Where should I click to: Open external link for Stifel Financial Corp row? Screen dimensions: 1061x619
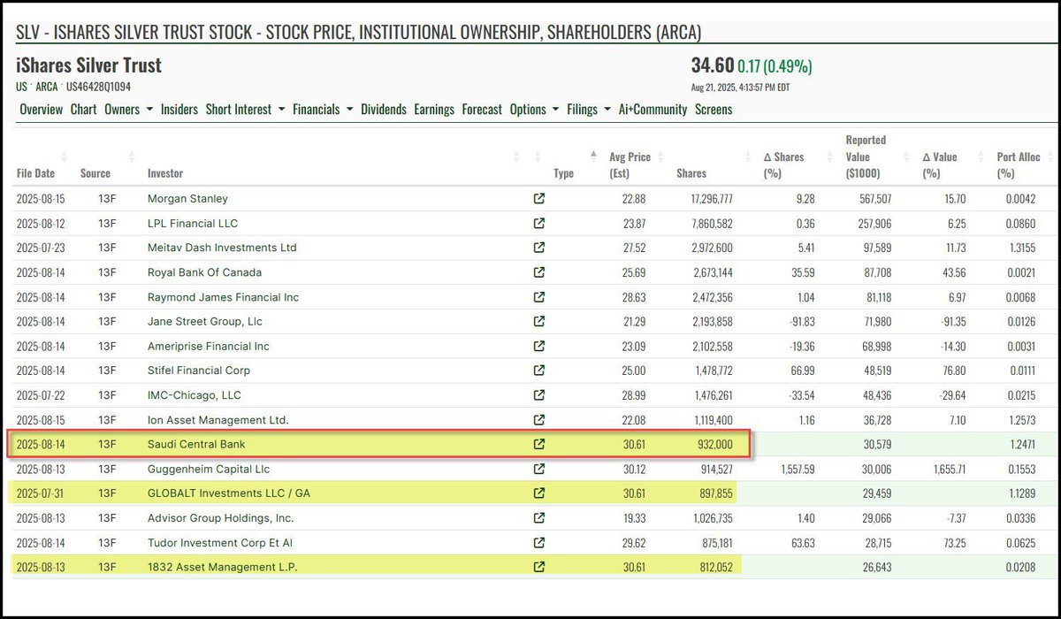click(538, 371)
